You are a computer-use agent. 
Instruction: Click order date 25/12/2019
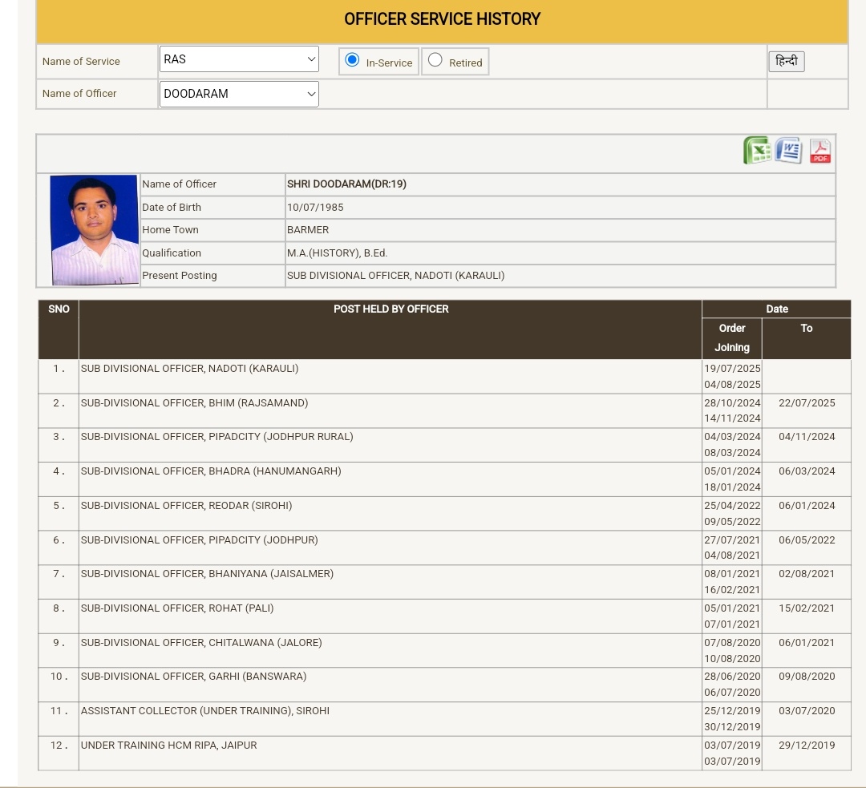click(732, 711)
